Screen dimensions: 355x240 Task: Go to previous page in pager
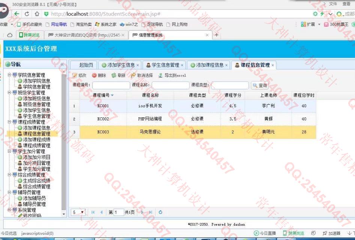click(101, 212)
